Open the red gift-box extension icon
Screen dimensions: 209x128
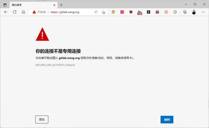tap(122, 12)
